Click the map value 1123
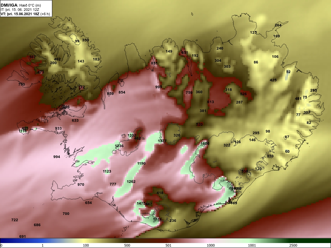 click(x=107, y=171)
